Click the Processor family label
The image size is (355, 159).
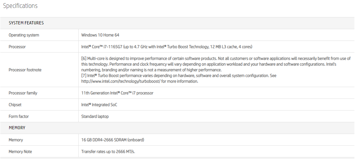click(23, 93)
